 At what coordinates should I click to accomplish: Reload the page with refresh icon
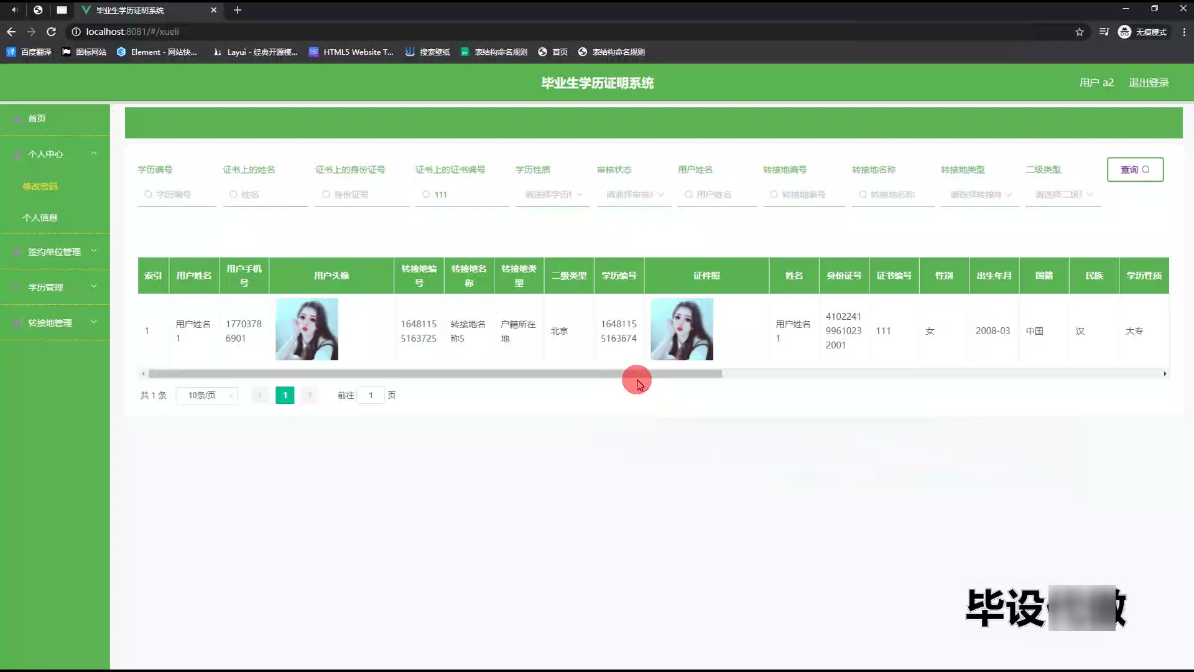coord(52,32)
